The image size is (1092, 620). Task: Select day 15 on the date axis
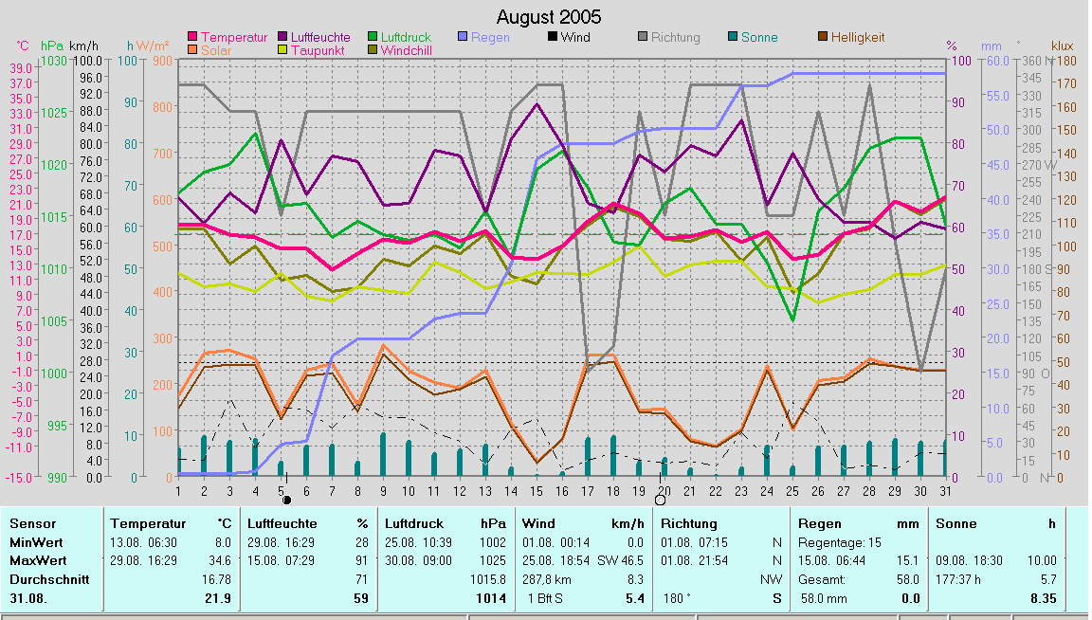coord(536,490)
